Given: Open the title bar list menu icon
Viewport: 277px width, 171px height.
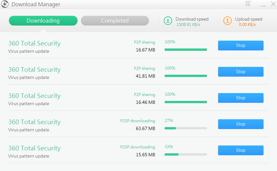Looking at the screenshot, I should [x=248, y=4].
